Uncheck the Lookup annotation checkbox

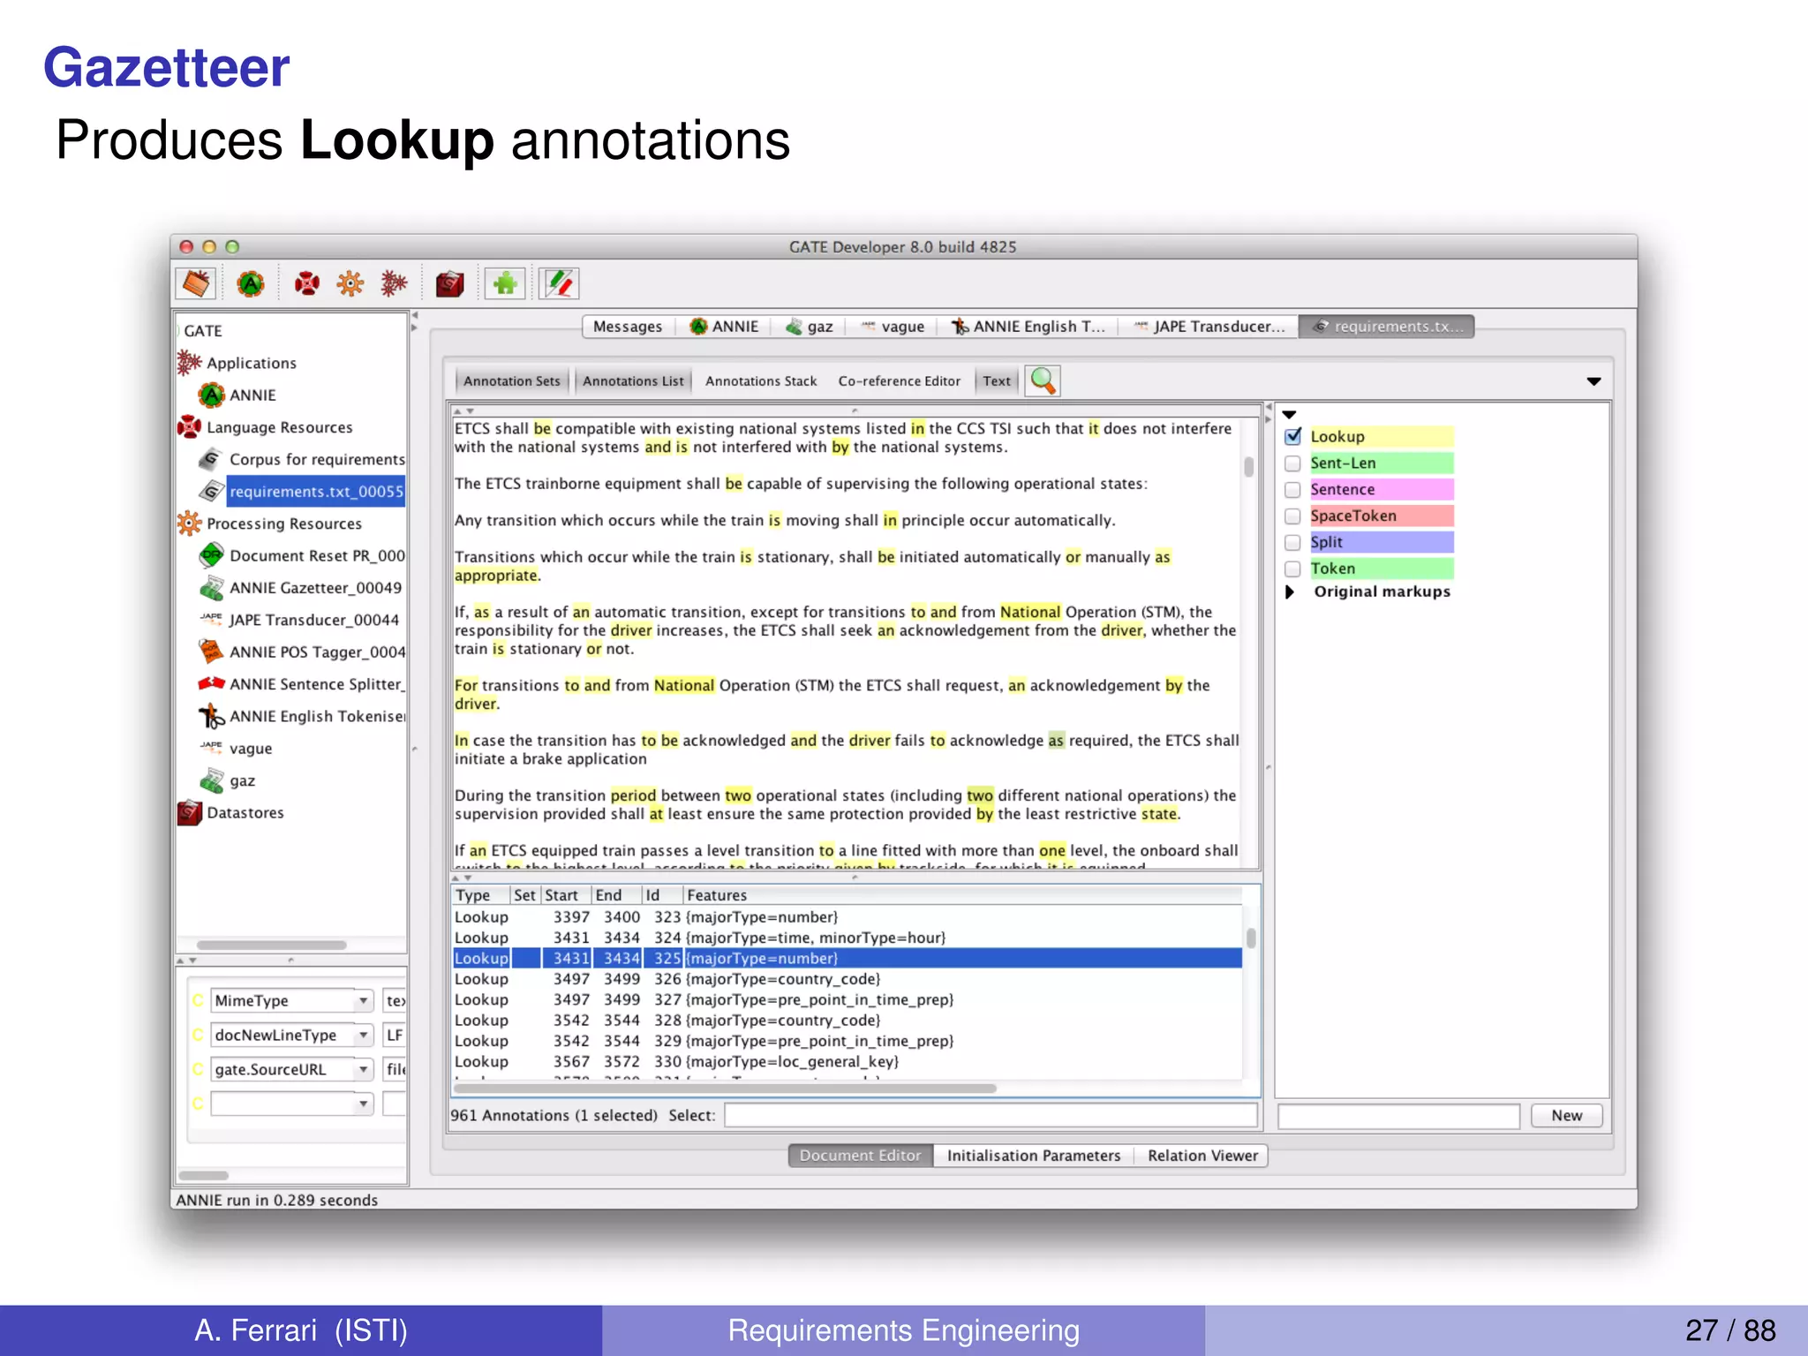pos(1293,436)
